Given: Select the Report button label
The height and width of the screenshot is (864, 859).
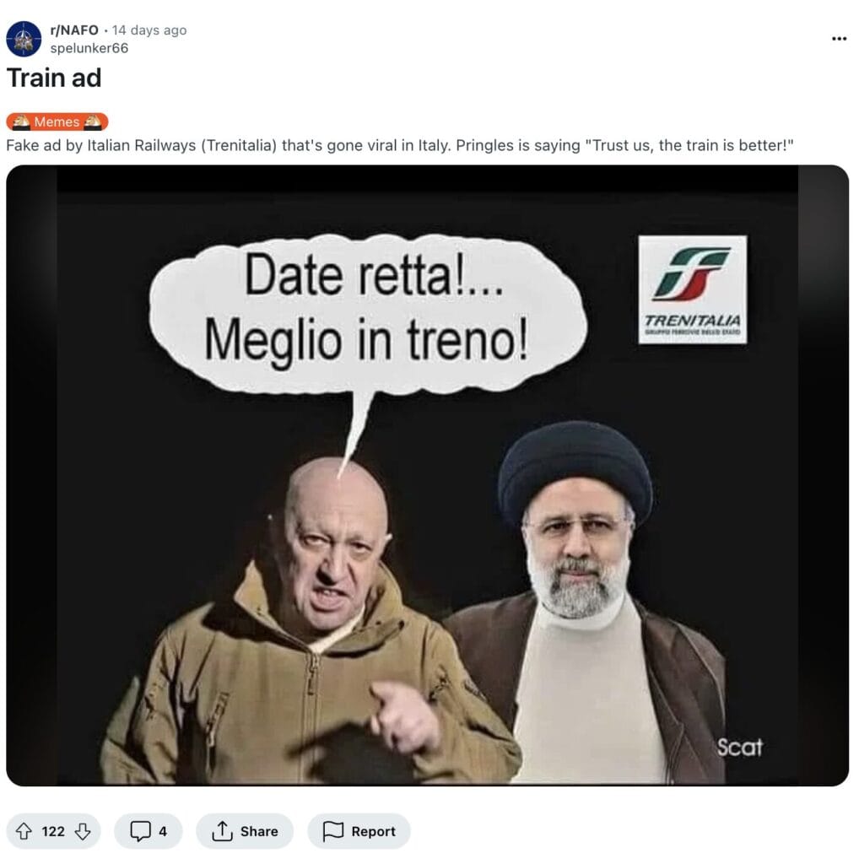Looking at the screenshot, I should 374,831.
